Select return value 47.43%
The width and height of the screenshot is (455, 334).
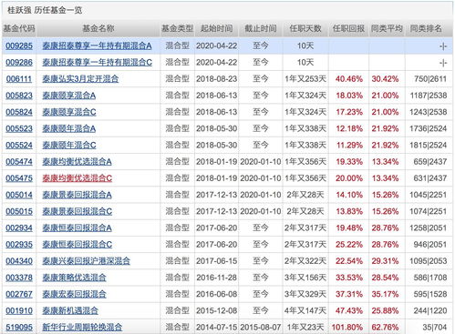point(349,311)
